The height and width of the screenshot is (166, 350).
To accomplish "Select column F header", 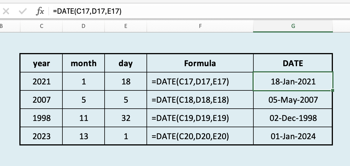I will 200,26.
